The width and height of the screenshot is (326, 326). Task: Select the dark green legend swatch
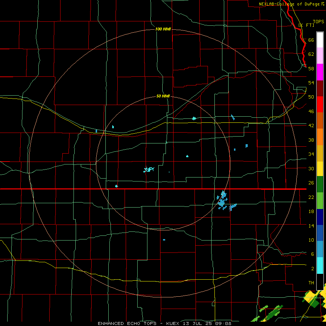(320, 184)
